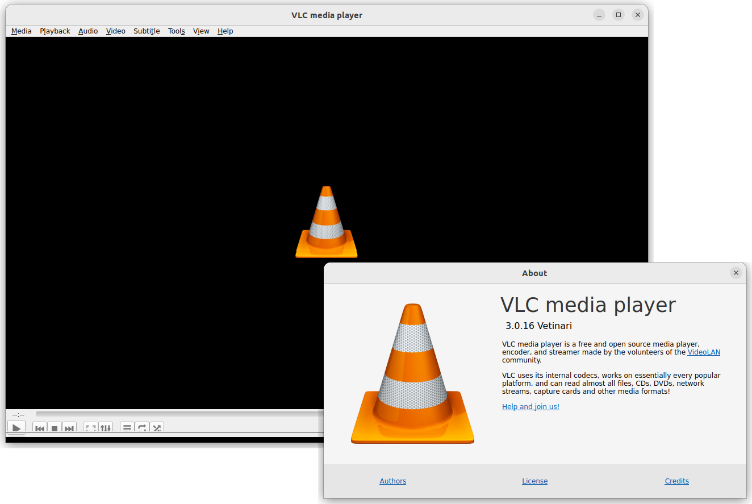Maximize the VLC main window
This screenshot has width=752, height=504.
(x=619, y=15)
